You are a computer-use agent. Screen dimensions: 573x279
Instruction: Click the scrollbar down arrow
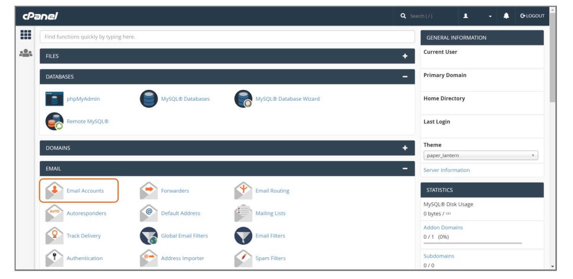(552, 266)
